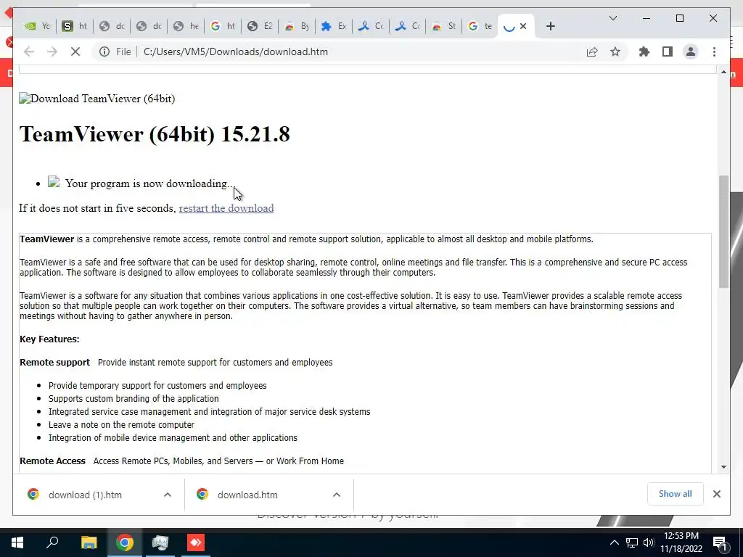
Task: Open the grey computer app in the taskbar
Action: click(x=160, y=542)
